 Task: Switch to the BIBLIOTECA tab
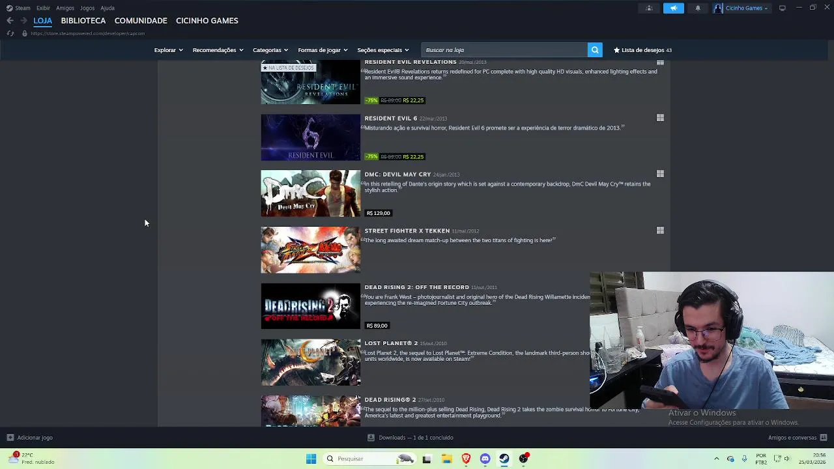tap(83, 21)
